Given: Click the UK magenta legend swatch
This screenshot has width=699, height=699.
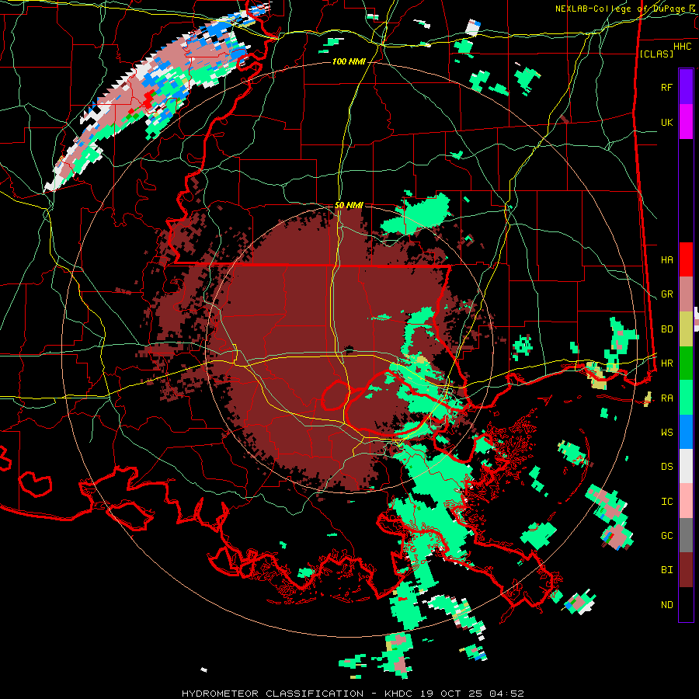Looking at the screenshot, I should (686, 122).
